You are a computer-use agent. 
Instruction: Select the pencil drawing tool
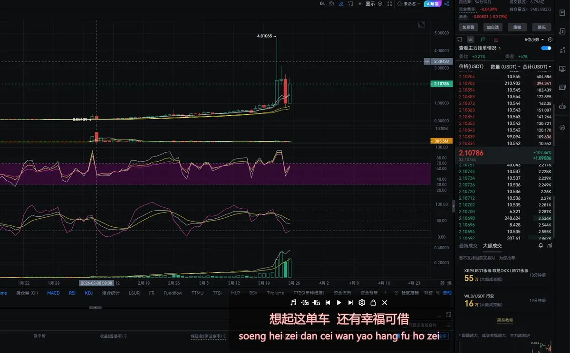tap(341, 4)
